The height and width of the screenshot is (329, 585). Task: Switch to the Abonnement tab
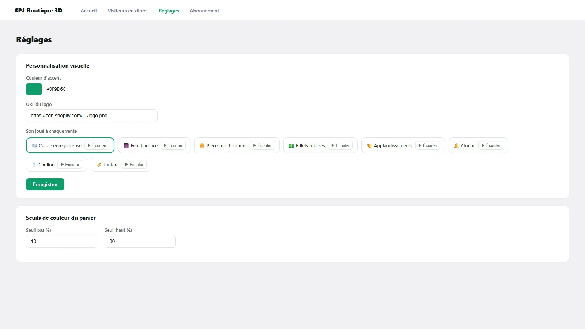pos(204,11)
